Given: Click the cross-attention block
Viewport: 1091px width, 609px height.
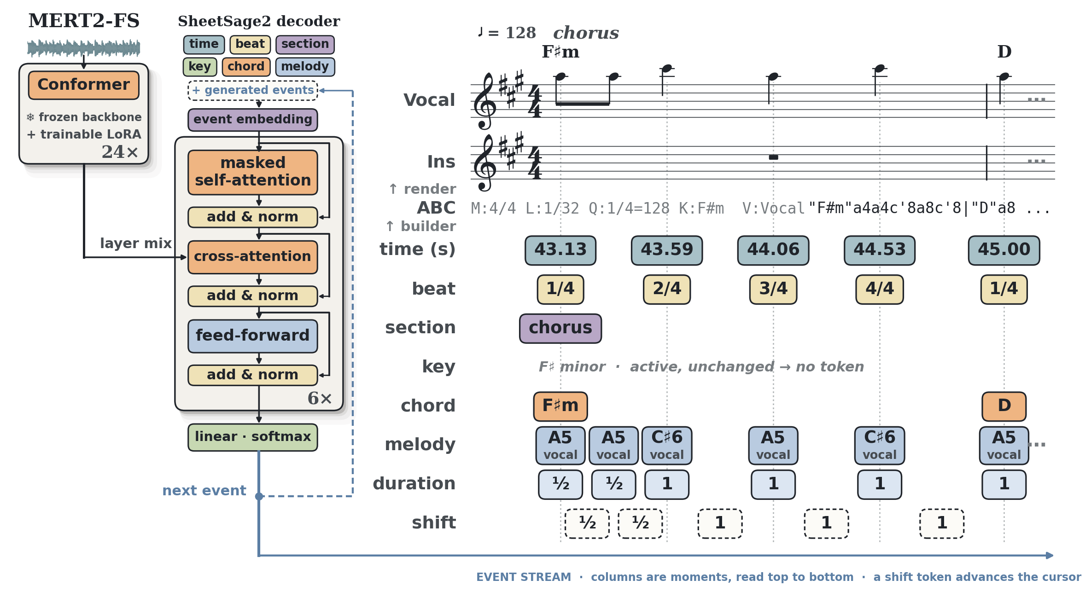Looking at the screenshot, I should coord(252,257).
